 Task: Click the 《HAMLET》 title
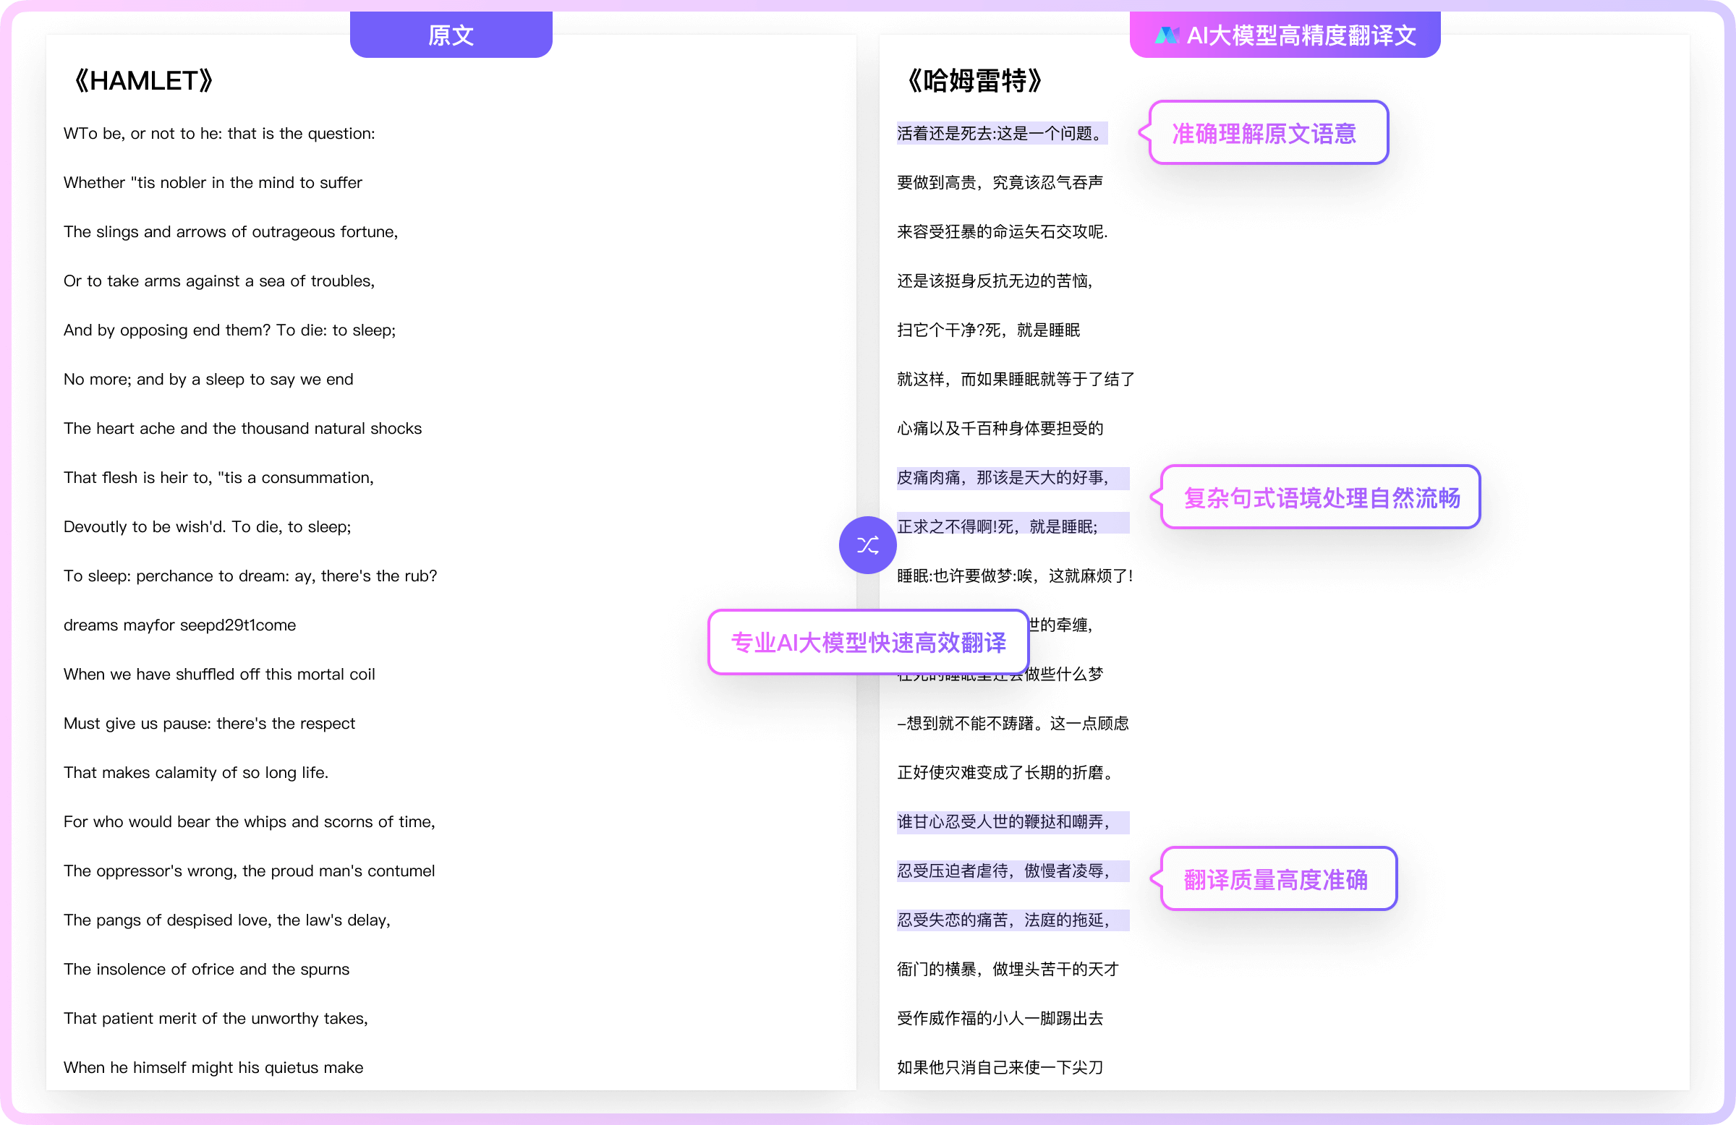(x=144, y=80)
